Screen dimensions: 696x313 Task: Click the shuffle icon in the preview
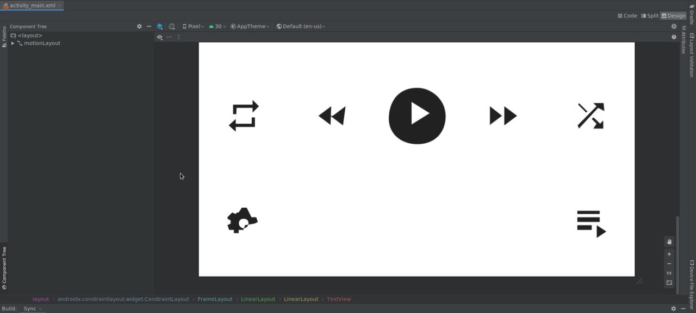pyautogui.click(x=591, y=116)
